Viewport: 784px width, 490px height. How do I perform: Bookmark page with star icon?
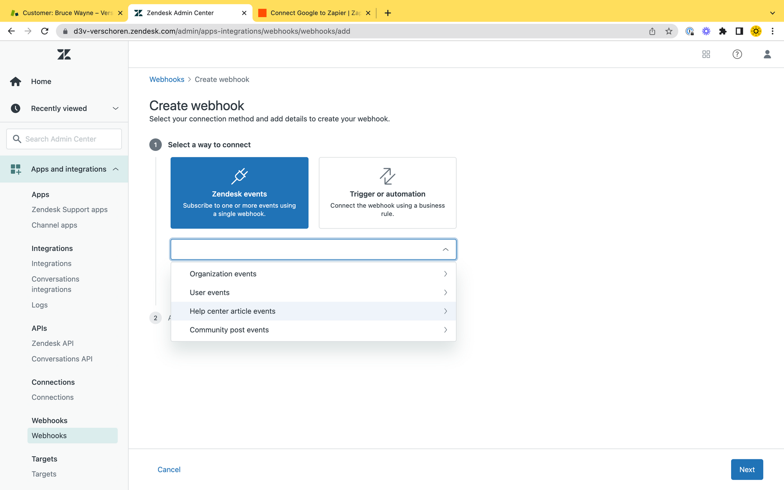click(x=669, y=31)
